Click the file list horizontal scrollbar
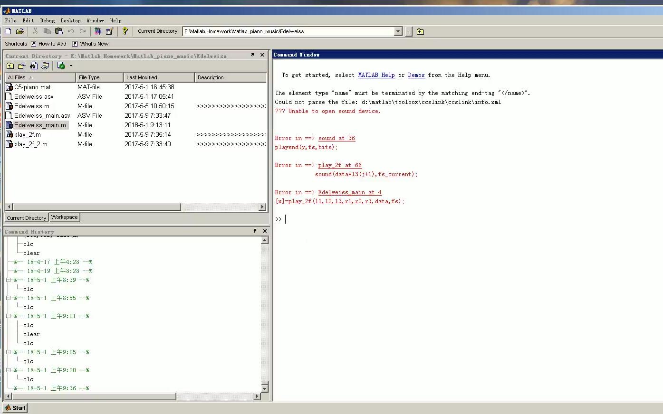This screenshot has height=414, width=663. (x=96, y=207)
